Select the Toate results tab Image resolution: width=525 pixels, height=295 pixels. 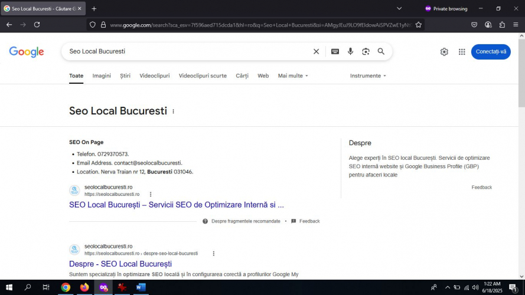click(76, 76)
